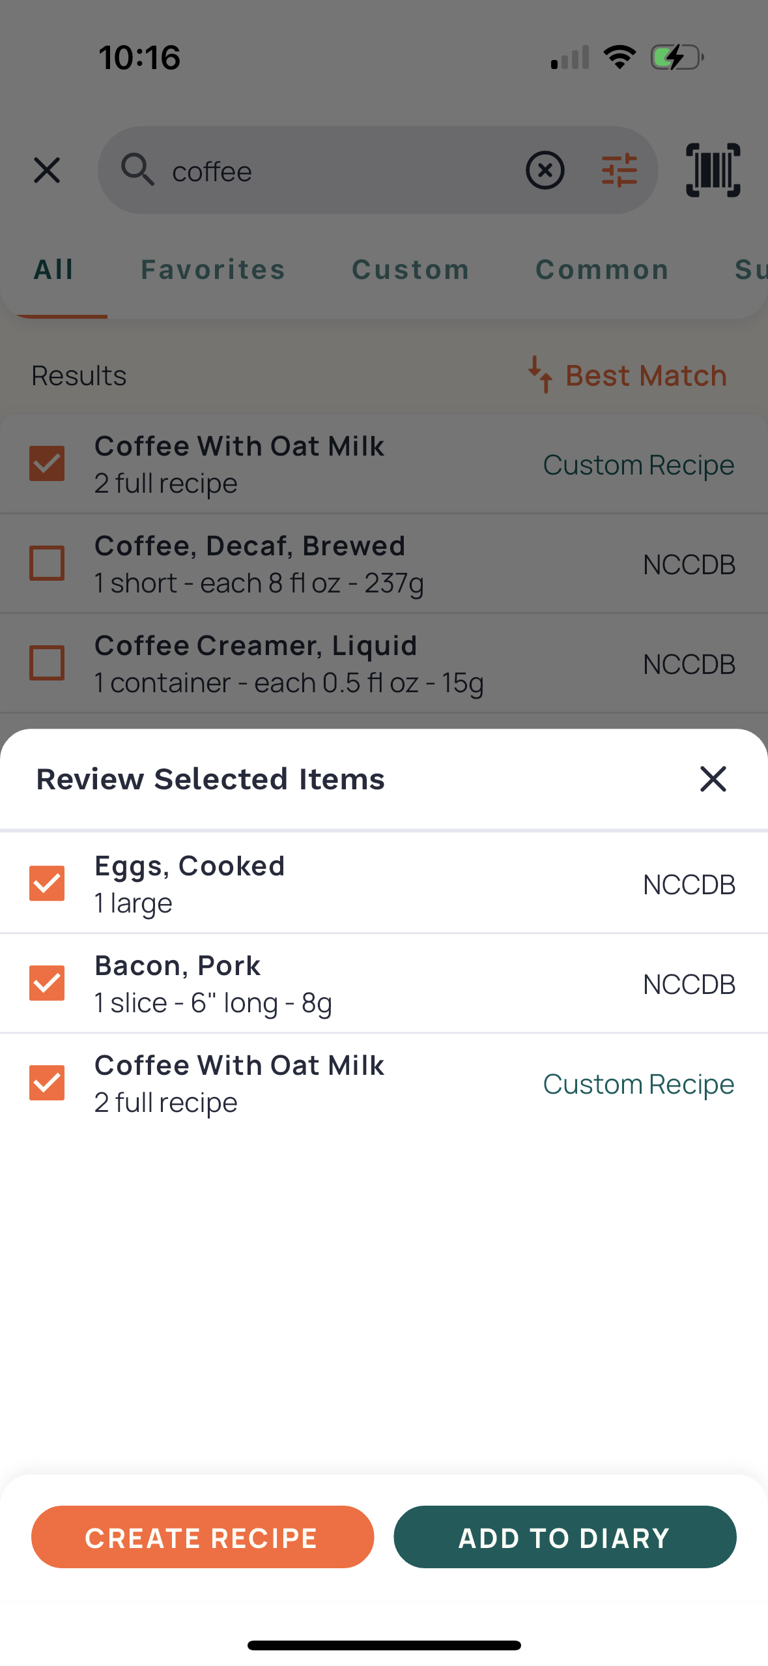Focus the coffee search input field

point(339,171)
